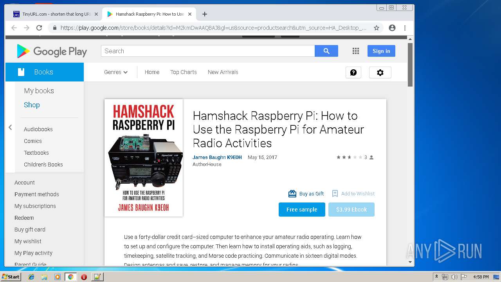Click the browser address bar URL
The width and height of the screenshot is (501, 282).
213,28
